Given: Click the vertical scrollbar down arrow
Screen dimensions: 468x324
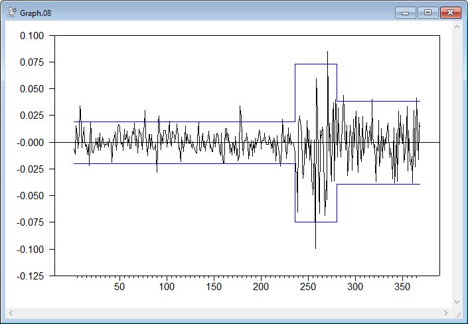Looking at the screenshot, I should pos(457,301).
